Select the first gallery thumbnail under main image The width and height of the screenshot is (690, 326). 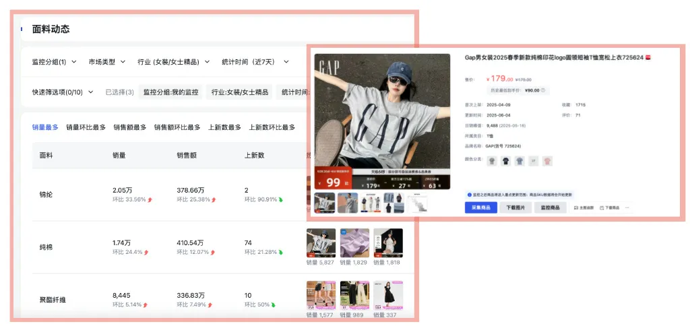tap(325, 203)
